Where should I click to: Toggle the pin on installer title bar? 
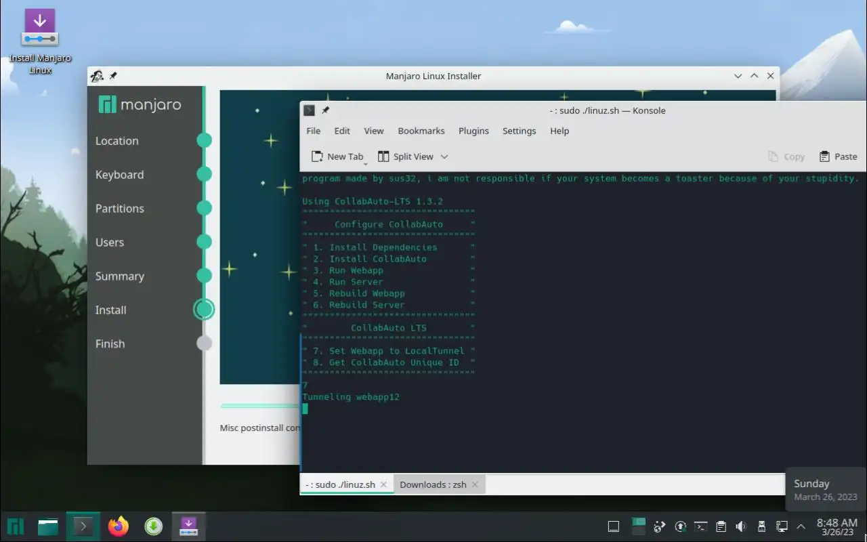point(113,76)
